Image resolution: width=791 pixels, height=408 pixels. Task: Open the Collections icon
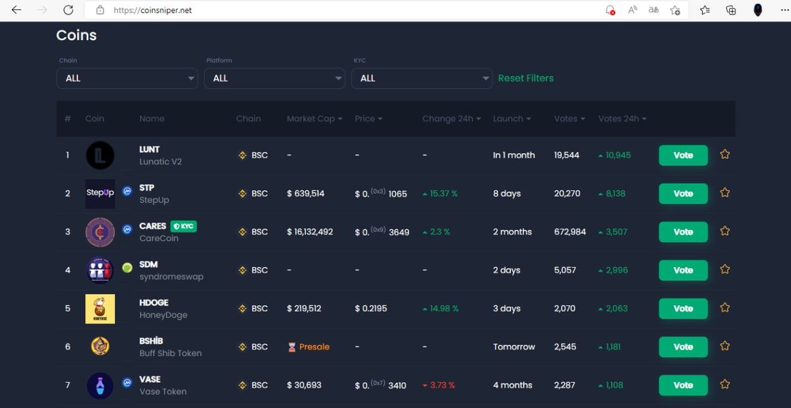point(730,10)
